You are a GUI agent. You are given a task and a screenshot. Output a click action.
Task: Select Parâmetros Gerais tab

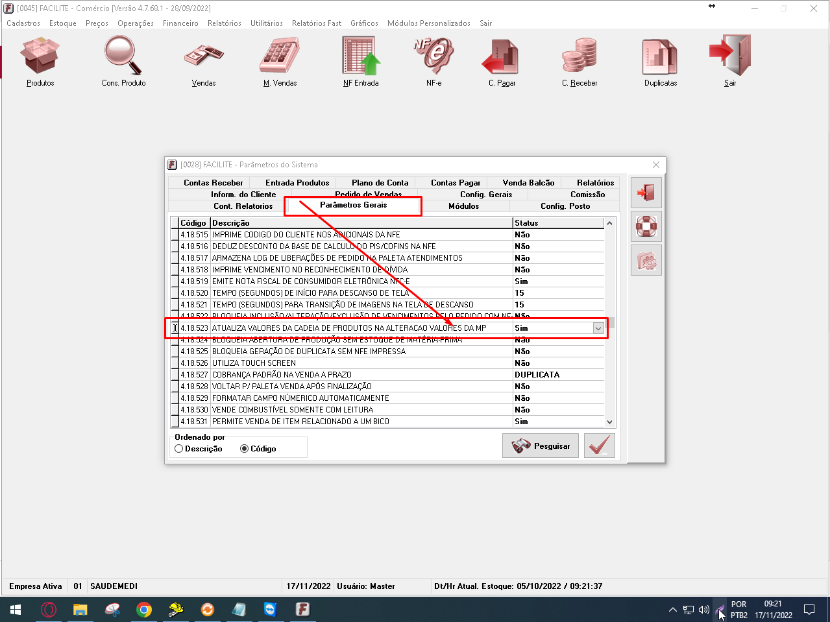353,206
